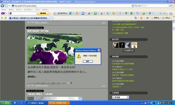Click the purple Yahoo! toolbar logo
175x105 pixels.
(3, 13)
